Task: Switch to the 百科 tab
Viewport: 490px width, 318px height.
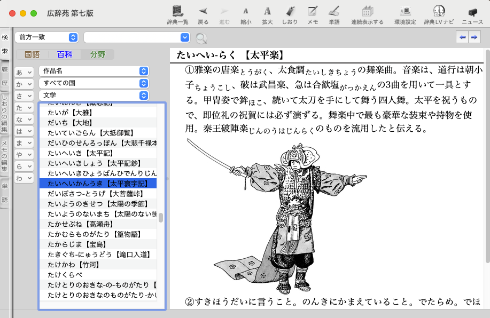Action: (x=65, y=54)
